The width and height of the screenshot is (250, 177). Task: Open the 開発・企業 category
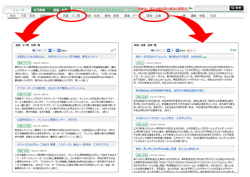pyautogui.click(x=153, y=16)
